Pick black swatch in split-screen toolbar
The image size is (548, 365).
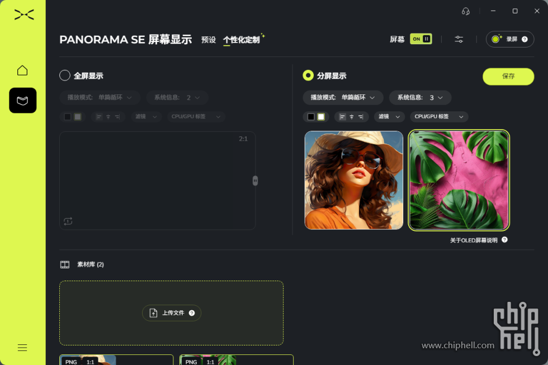pyautogui.click(x=311, y=117)
